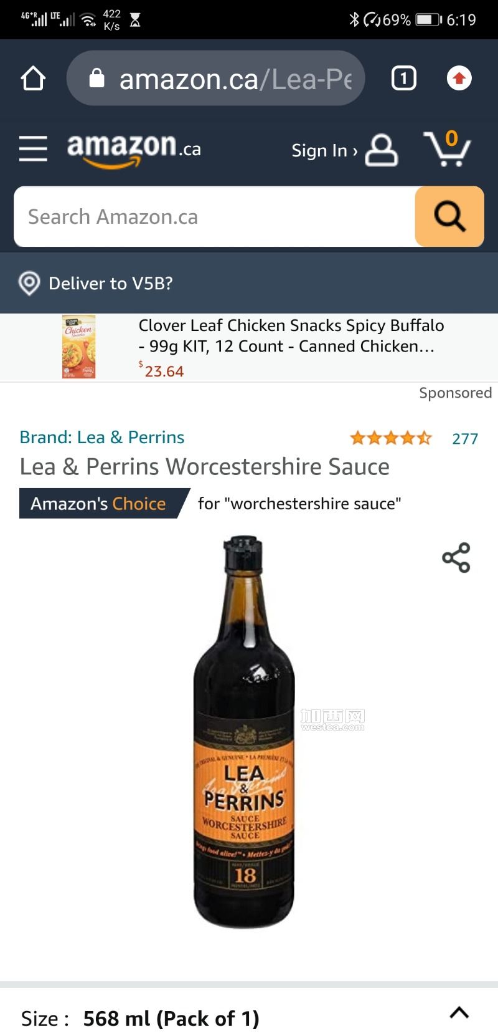
Task: Tap the share icon beside product image
Action: 456,558
